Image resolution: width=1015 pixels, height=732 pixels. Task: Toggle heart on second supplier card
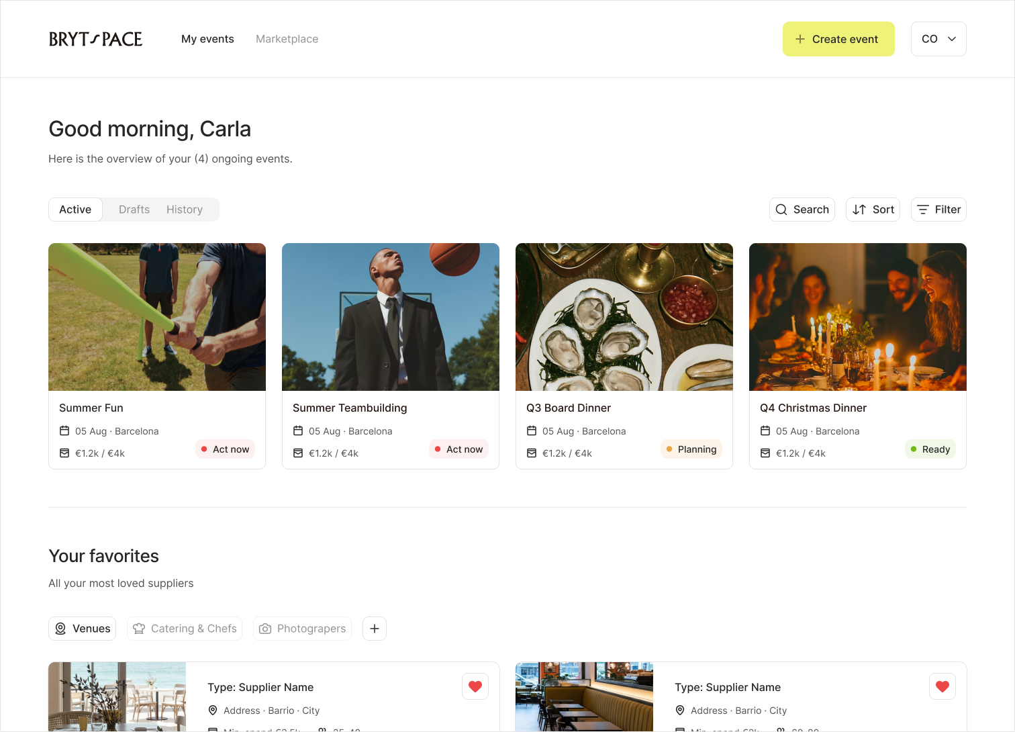[942, 686]
